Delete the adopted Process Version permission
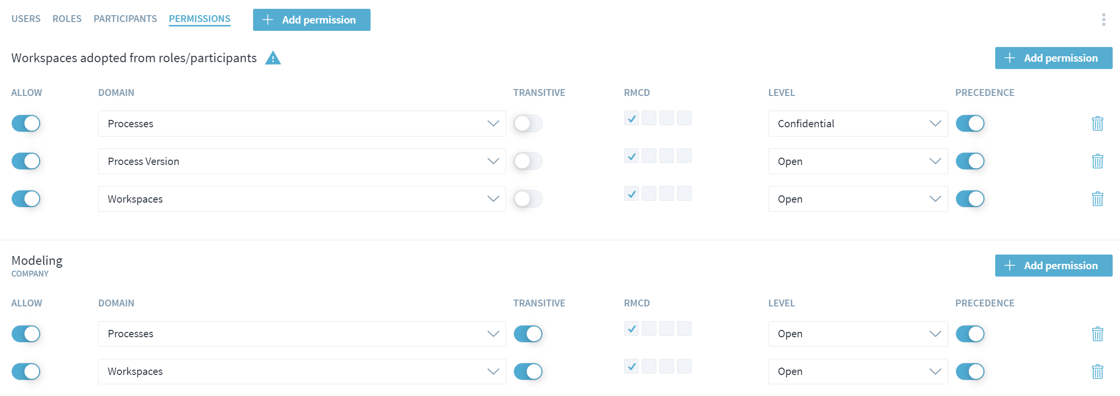The image size is (1120, 396). (1097, 161)
